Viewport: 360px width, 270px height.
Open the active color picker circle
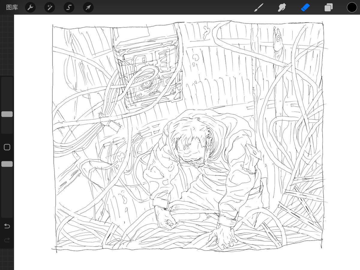click(x=352, y=7)
